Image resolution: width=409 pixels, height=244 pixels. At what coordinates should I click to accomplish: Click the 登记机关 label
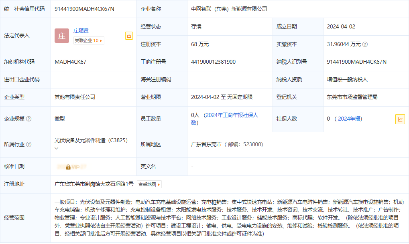[287, 97]
